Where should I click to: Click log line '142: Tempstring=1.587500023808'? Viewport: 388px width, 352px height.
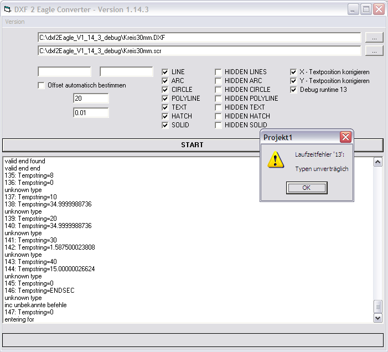[x=50, y=247]
